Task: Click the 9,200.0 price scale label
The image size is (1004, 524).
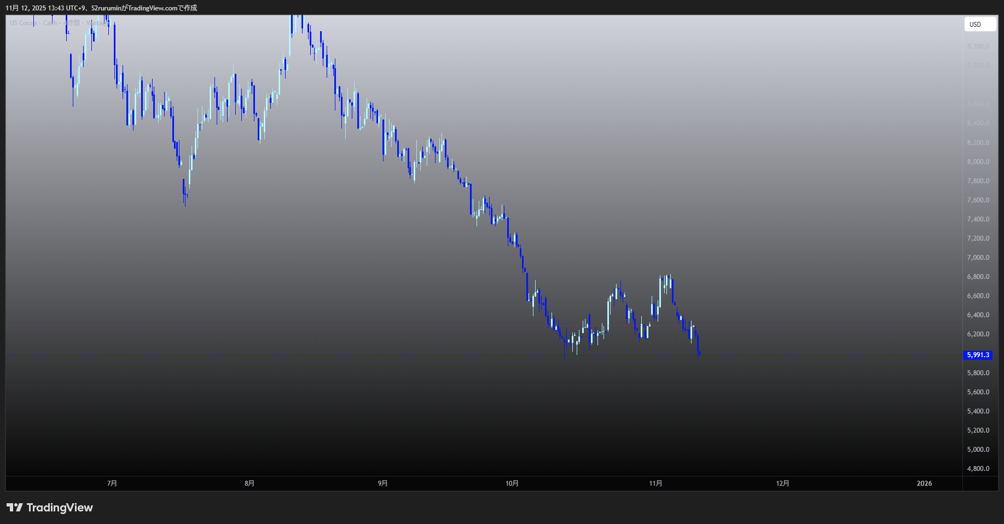Action: (x=978, y=46)
